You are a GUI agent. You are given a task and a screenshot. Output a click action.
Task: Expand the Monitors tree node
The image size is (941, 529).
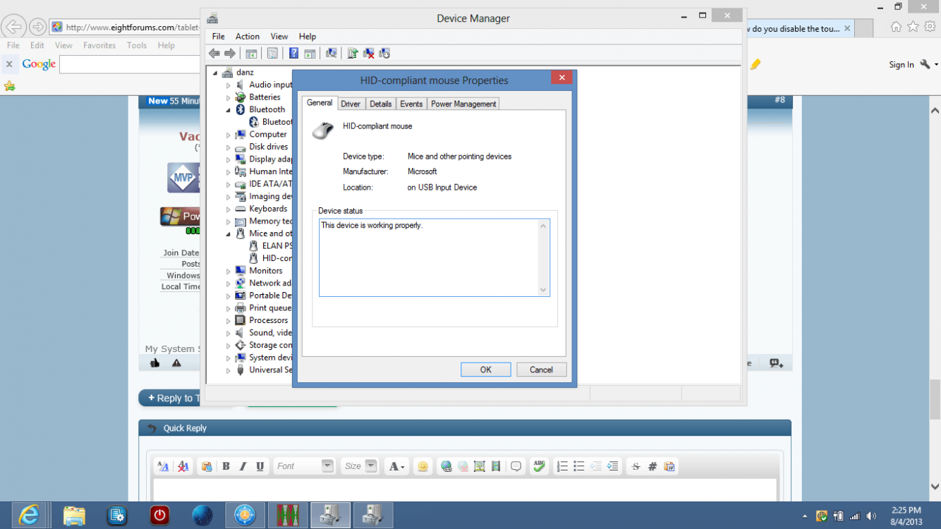coord(228,272)
